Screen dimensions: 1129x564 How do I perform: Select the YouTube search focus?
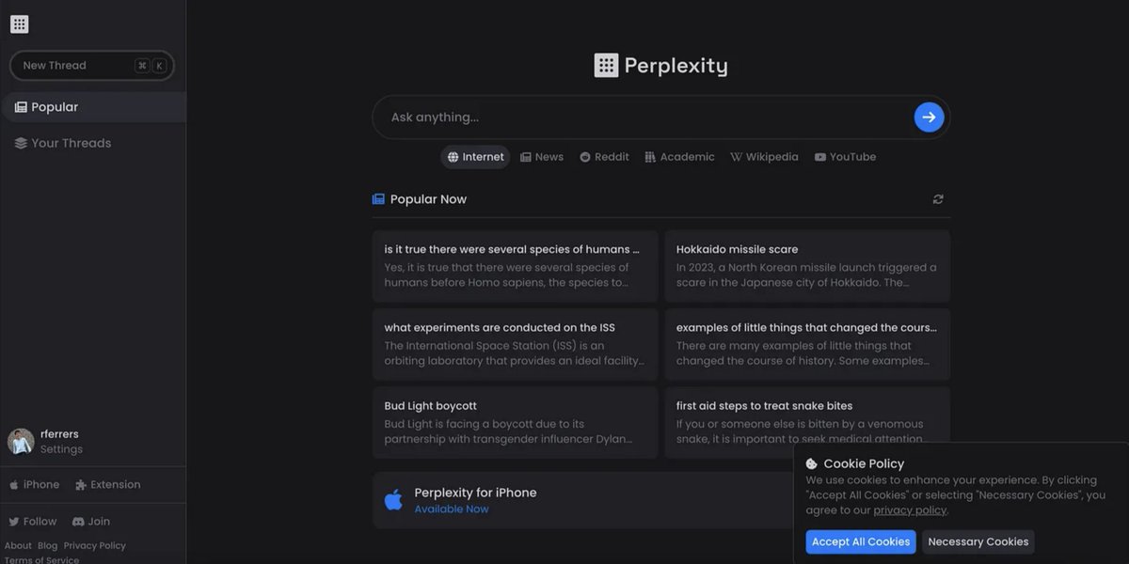point(845,157)
